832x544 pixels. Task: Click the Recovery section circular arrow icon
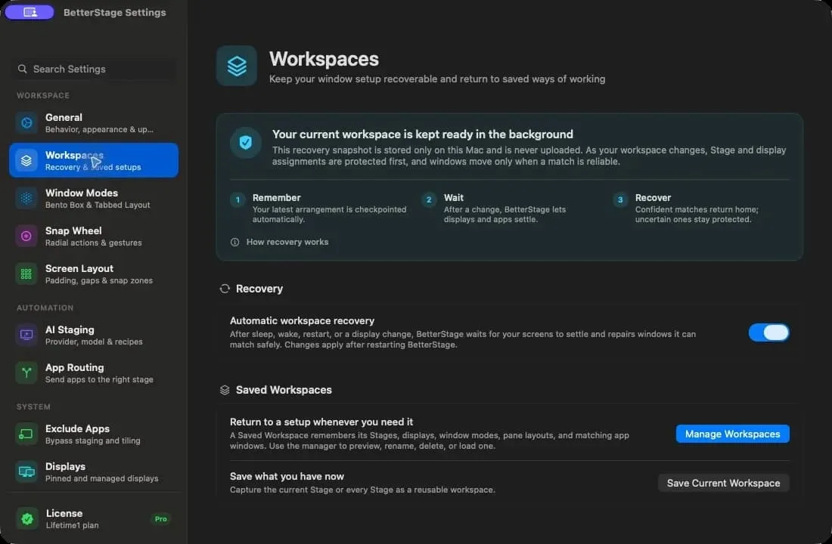point(225,289)
